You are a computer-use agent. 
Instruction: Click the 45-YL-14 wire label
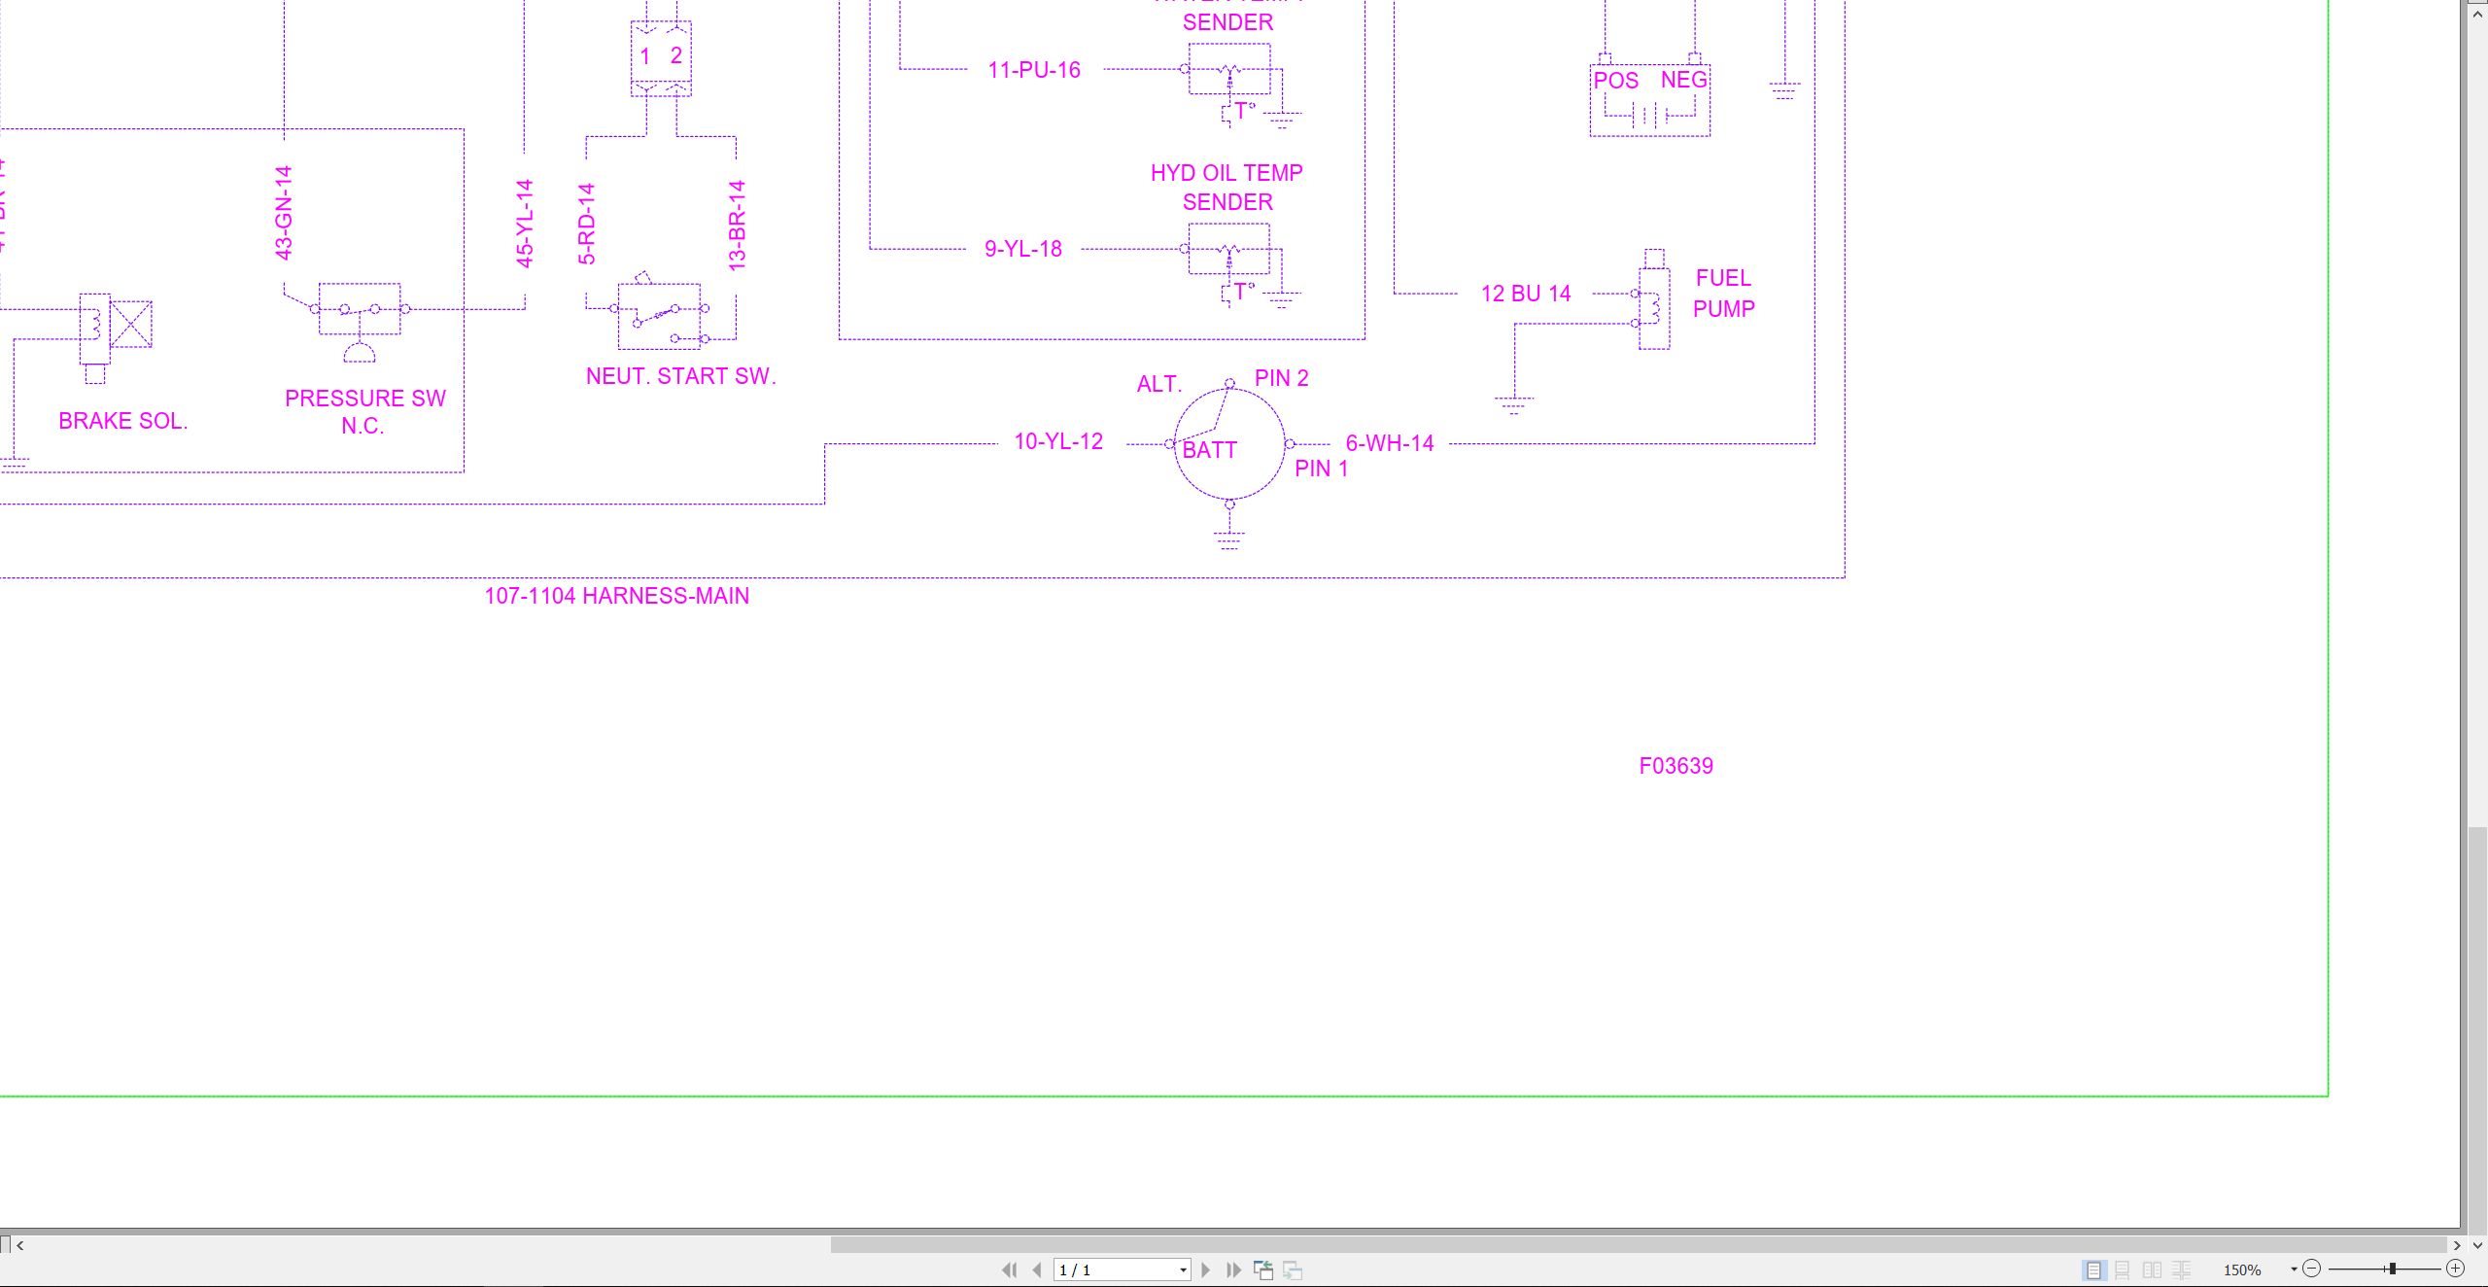525,224
